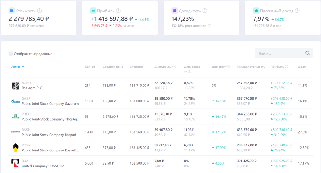The image size is (321, 173).
Task: Sort table by Кол-во column
Action: [90, 67]
